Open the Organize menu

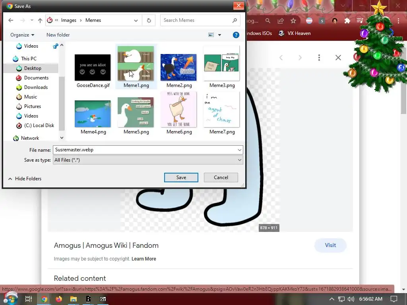pos(22,35)
